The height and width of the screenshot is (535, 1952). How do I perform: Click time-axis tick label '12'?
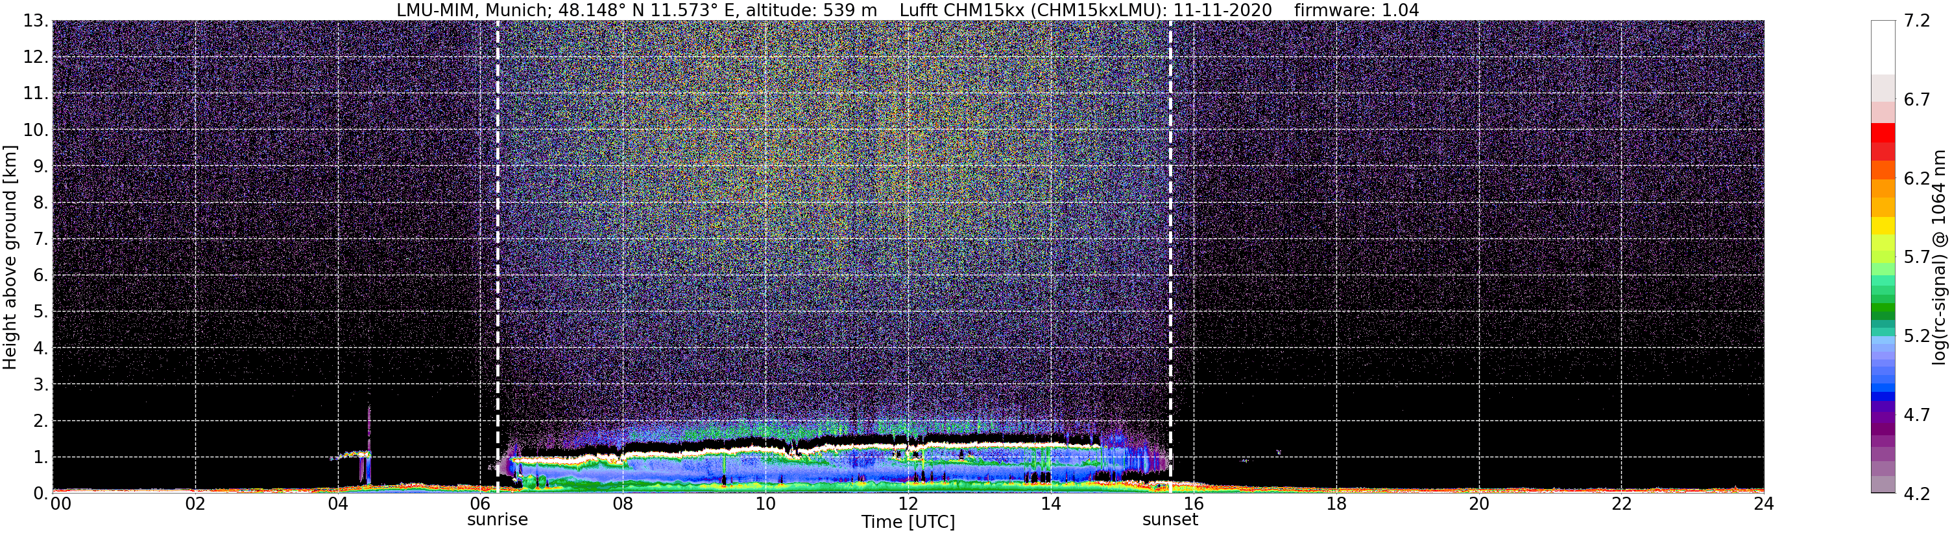(x=908, y=504)
